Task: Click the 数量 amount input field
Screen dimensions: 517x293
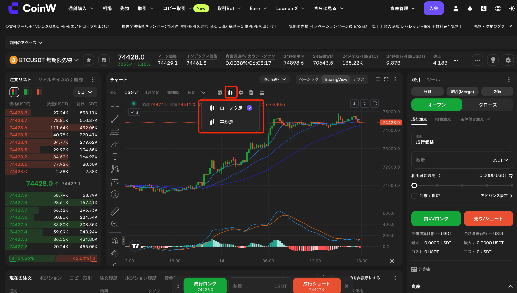Action: 462,160
